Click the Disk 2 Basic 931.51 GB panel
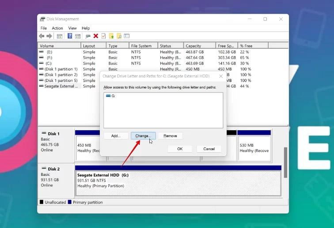The image size is (334, 228). (56, 180)
